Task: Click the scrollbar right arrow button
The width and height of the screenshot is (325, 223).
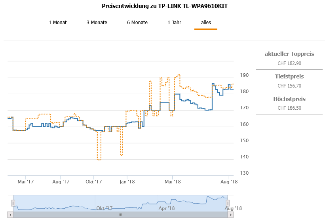Action: tap(231, 214)
